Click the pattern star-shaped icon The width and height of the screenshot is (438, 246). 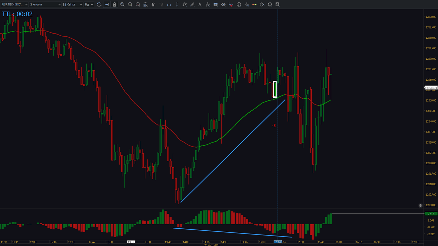point(208,4)
